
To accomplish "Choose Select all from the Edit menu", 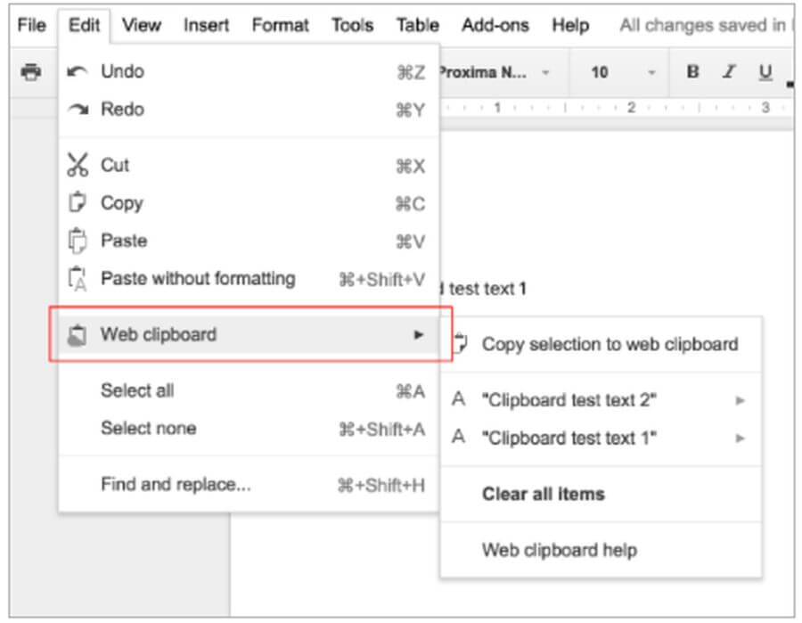I will [137, 390].
